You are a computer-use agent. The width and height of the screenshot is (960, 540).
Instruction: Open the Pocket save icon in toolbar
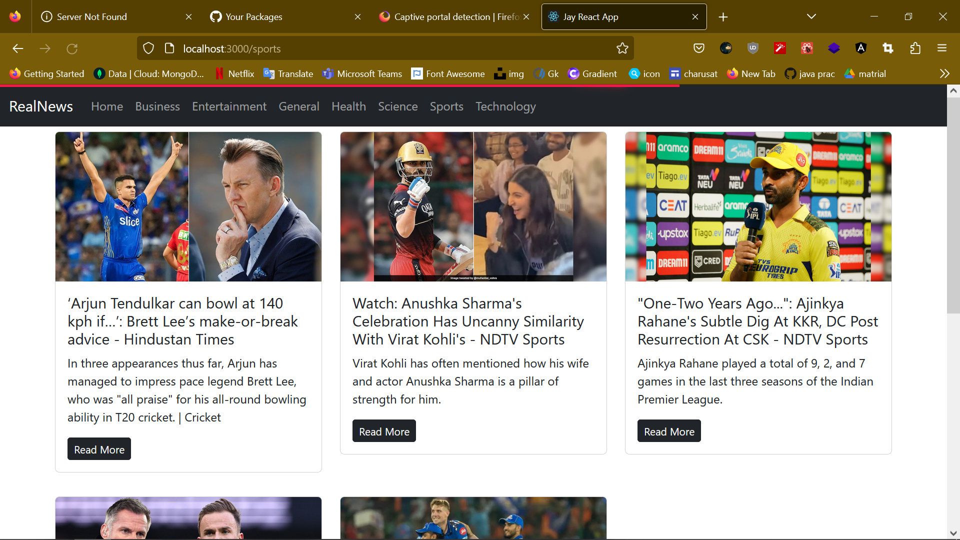(x=698, y=48)
